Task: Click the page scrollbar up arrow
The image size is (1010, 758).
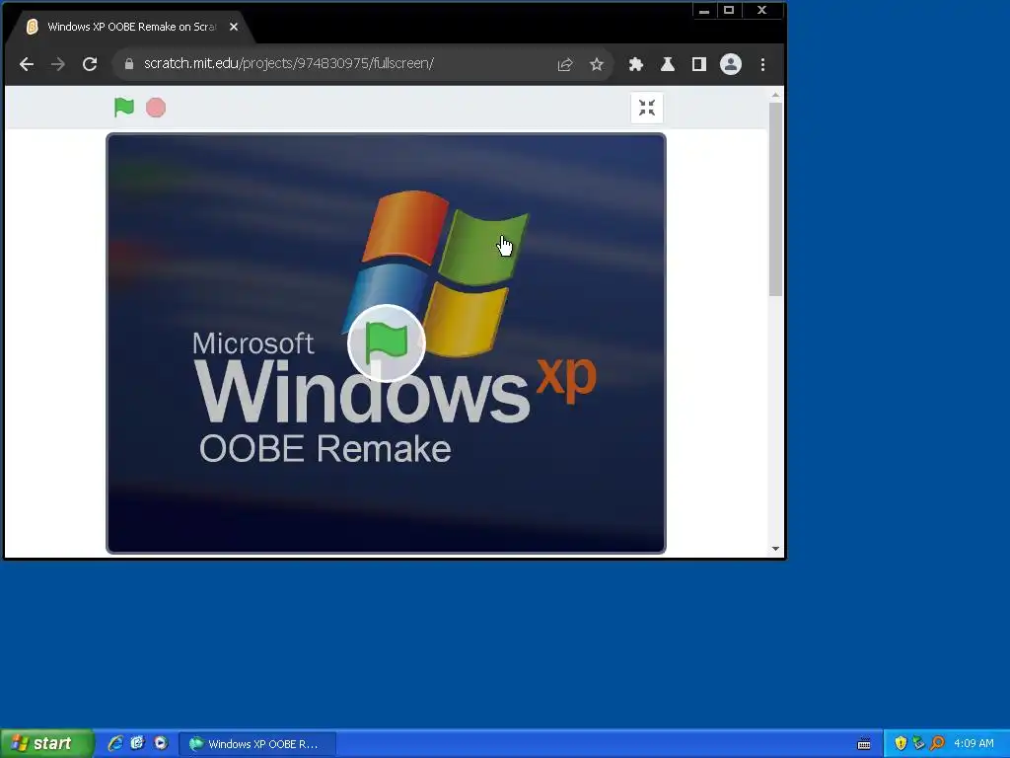Action: [775, 96]
